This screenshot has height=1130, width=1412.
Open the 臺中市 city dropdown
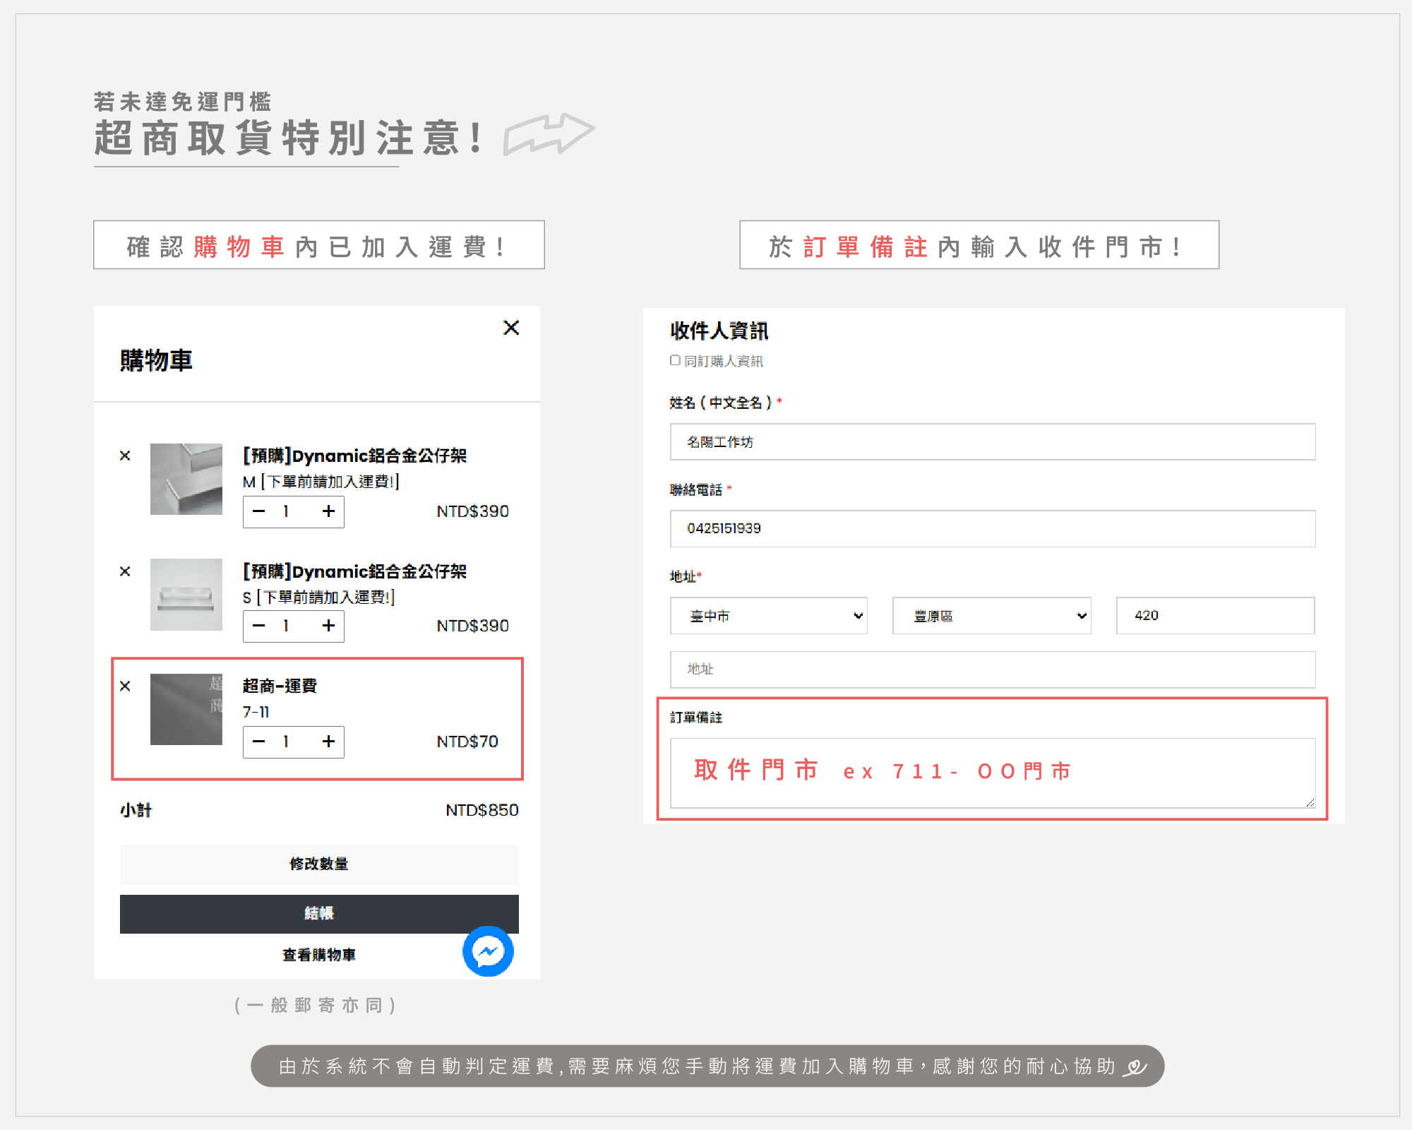768,616
